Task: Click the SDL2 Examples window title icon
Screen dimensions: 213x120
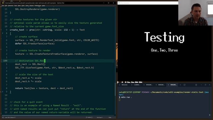Action: 119,3
